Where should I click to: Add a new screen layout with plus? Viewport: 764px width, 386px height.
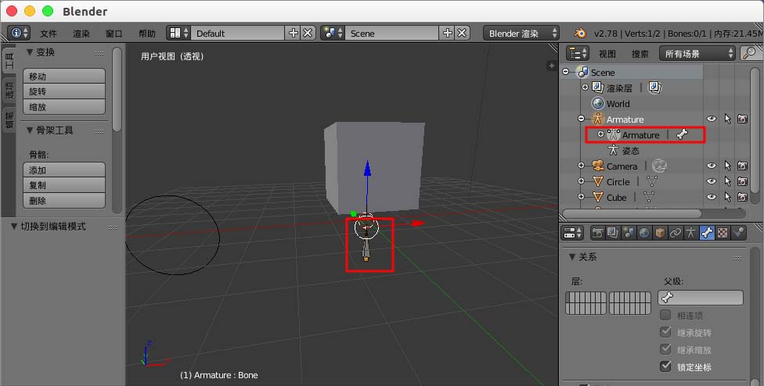294,33
